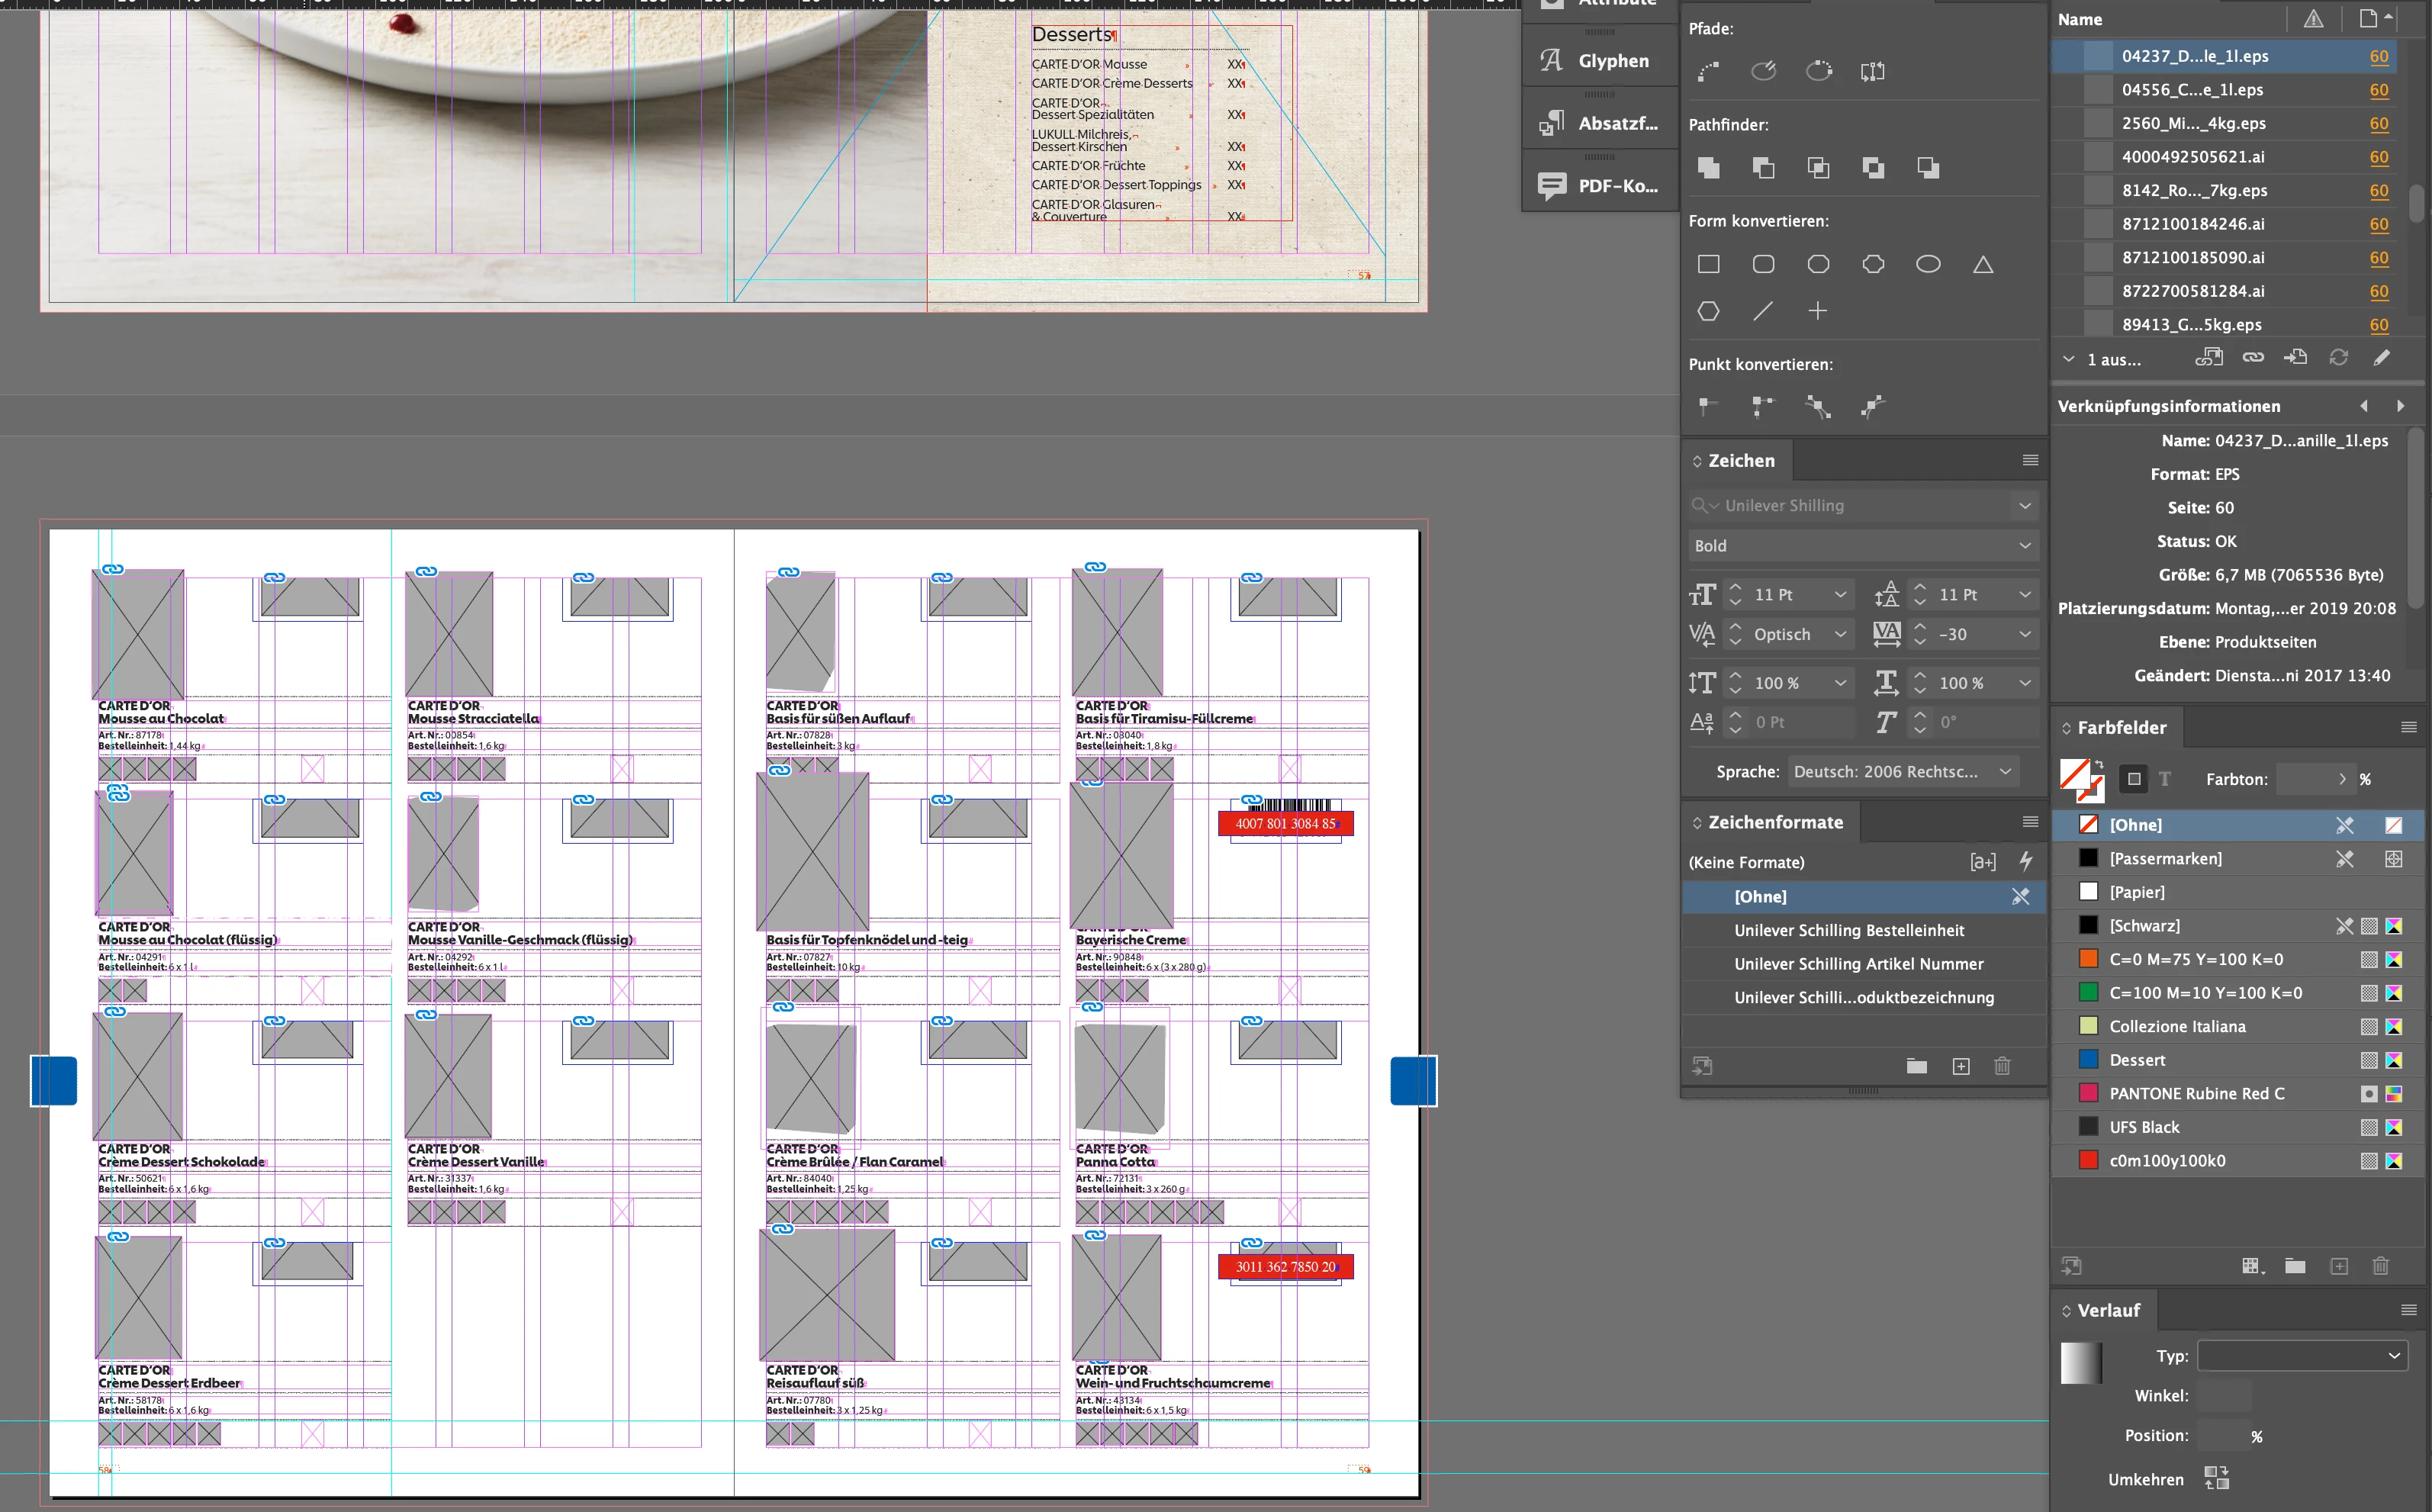Image resolution: width=2432 pixels, height=1512 pixels.
Task: Toggle the fill/stroke proxy in Farbfelder
Action: click(2081, 779)
